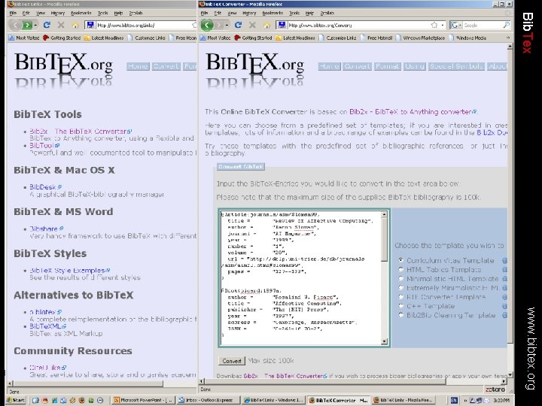
Task: Select C++ Template option
Action: [400, 306]
